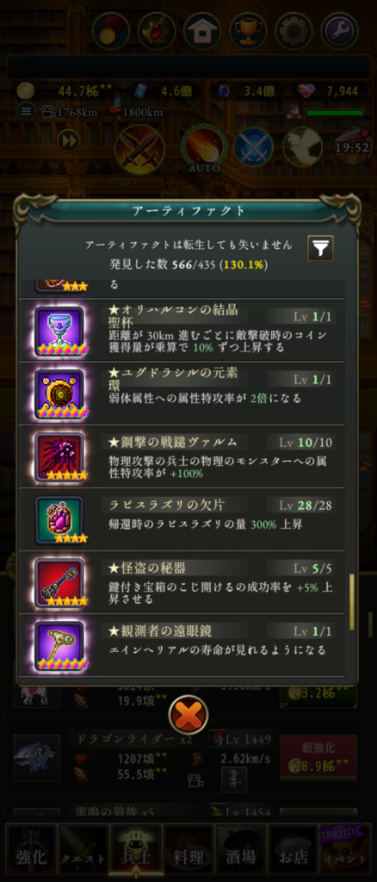377x882 pixels.
Task: Activate the crossed flaming swords skill
Action: pyautogui.click(x=139, y=149)
